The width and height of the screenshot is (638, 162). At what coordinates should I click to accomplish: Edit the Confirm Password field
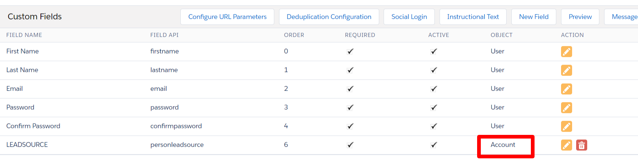[x=566, y=126]
